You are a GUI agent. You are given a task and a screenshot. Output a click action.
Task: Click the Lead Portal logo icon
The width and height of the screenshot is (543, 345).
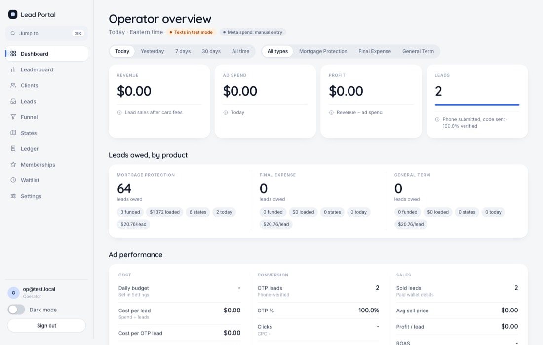pyautogui.click(x=13, y=14)
